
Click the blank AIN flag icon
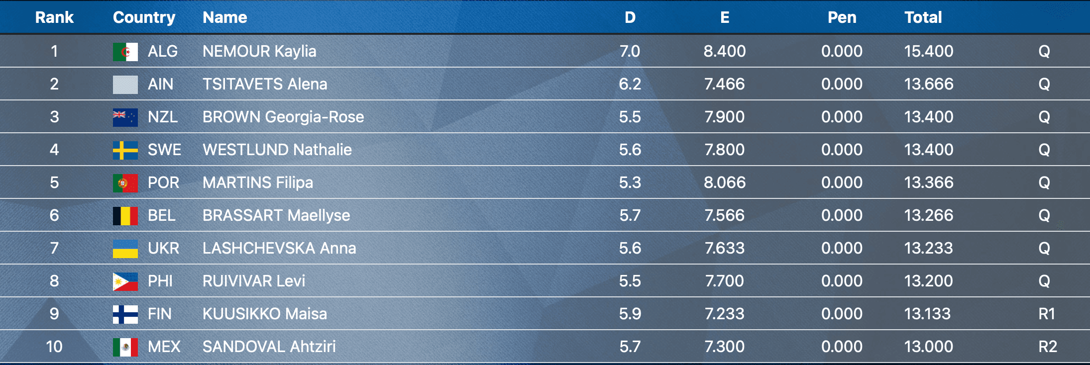[125, 85]
